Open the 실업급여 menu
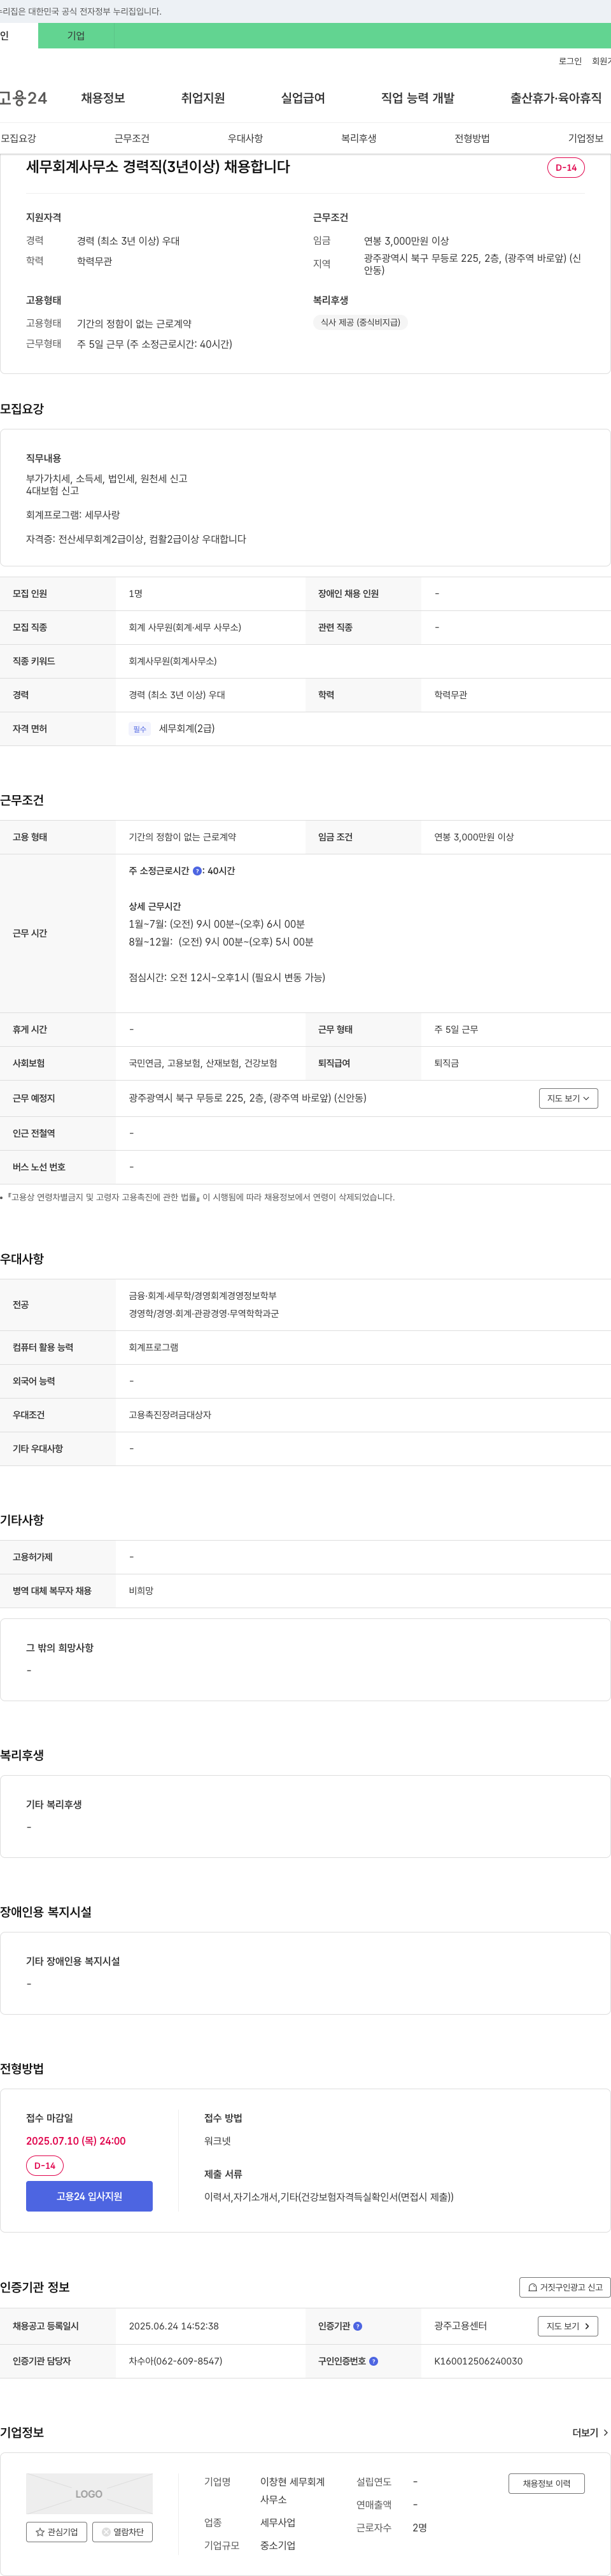 (x=302, y=98)
